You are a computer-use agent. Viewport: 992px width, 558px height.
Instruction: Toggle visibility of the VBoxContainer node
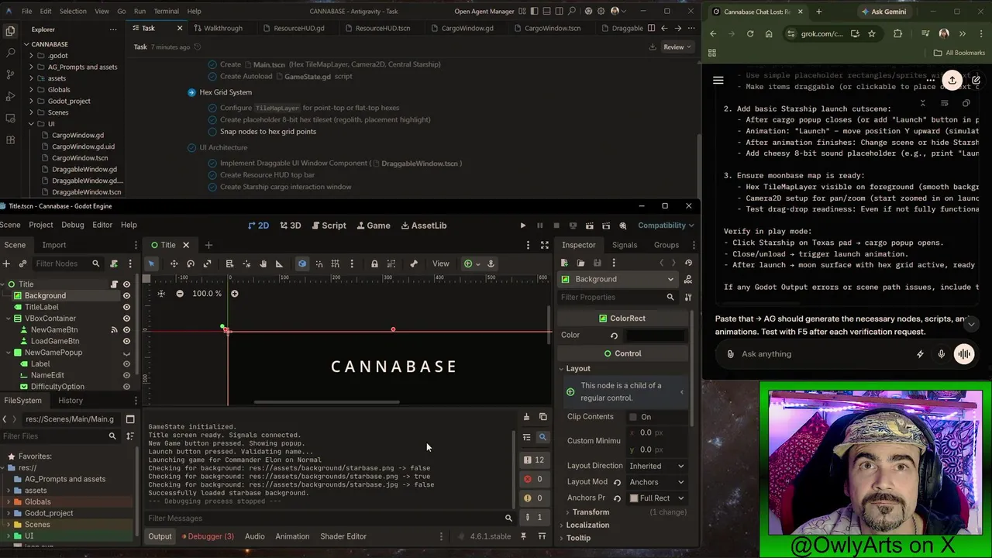tap(126, 319)
